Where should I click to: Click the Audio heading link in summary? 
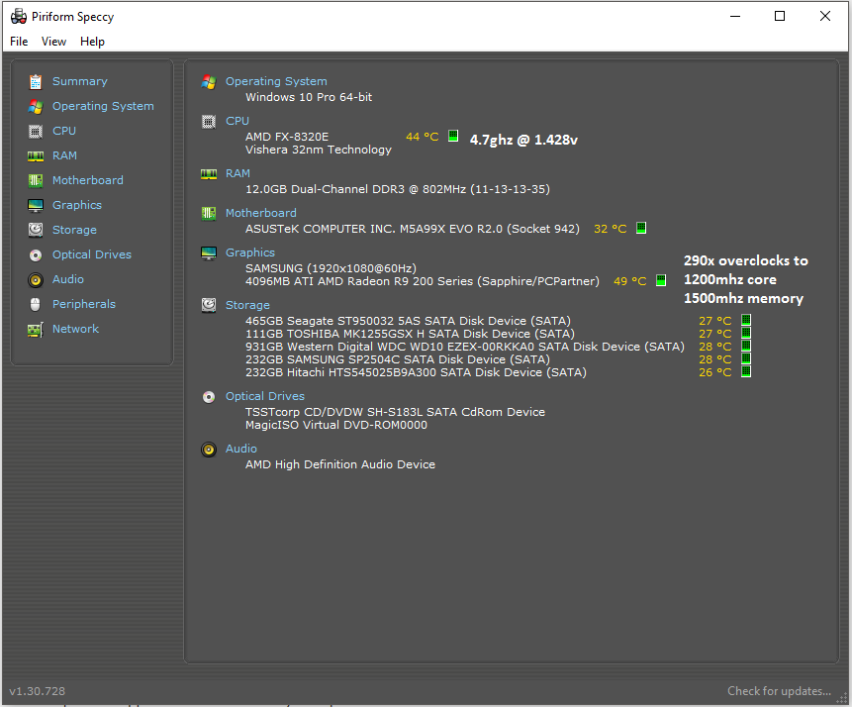coord(241,449)
